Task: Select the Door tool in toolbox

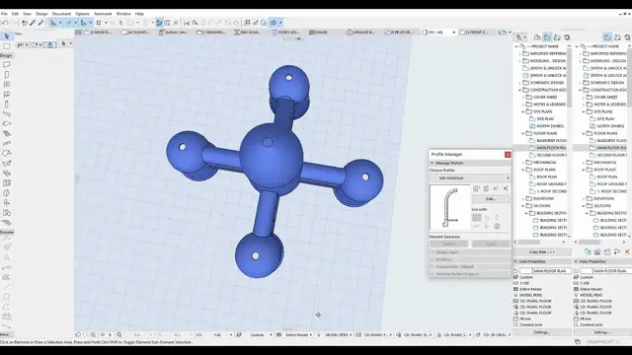Action: [7, 75]
